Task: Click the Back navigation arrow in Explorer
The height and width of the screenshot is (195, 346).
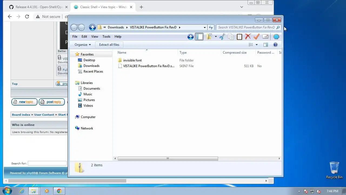Action: tap(74, 27)
